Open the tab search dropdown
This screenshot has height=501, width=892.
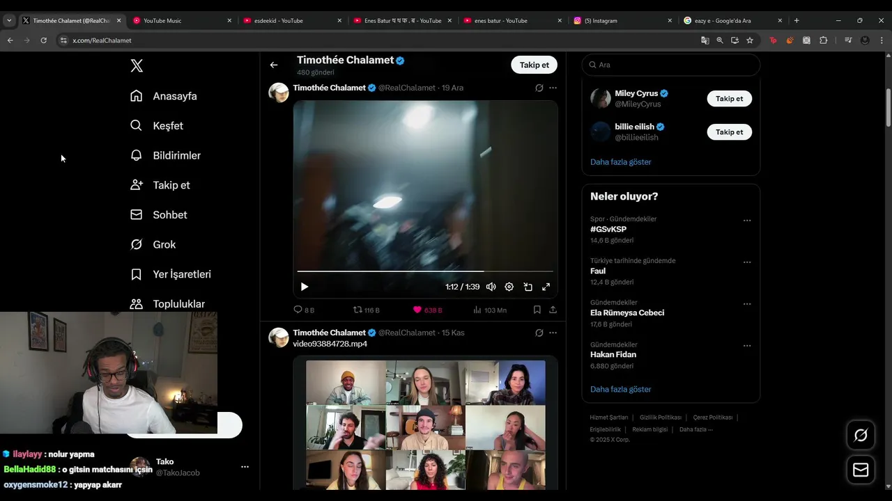tap(9, 20)
